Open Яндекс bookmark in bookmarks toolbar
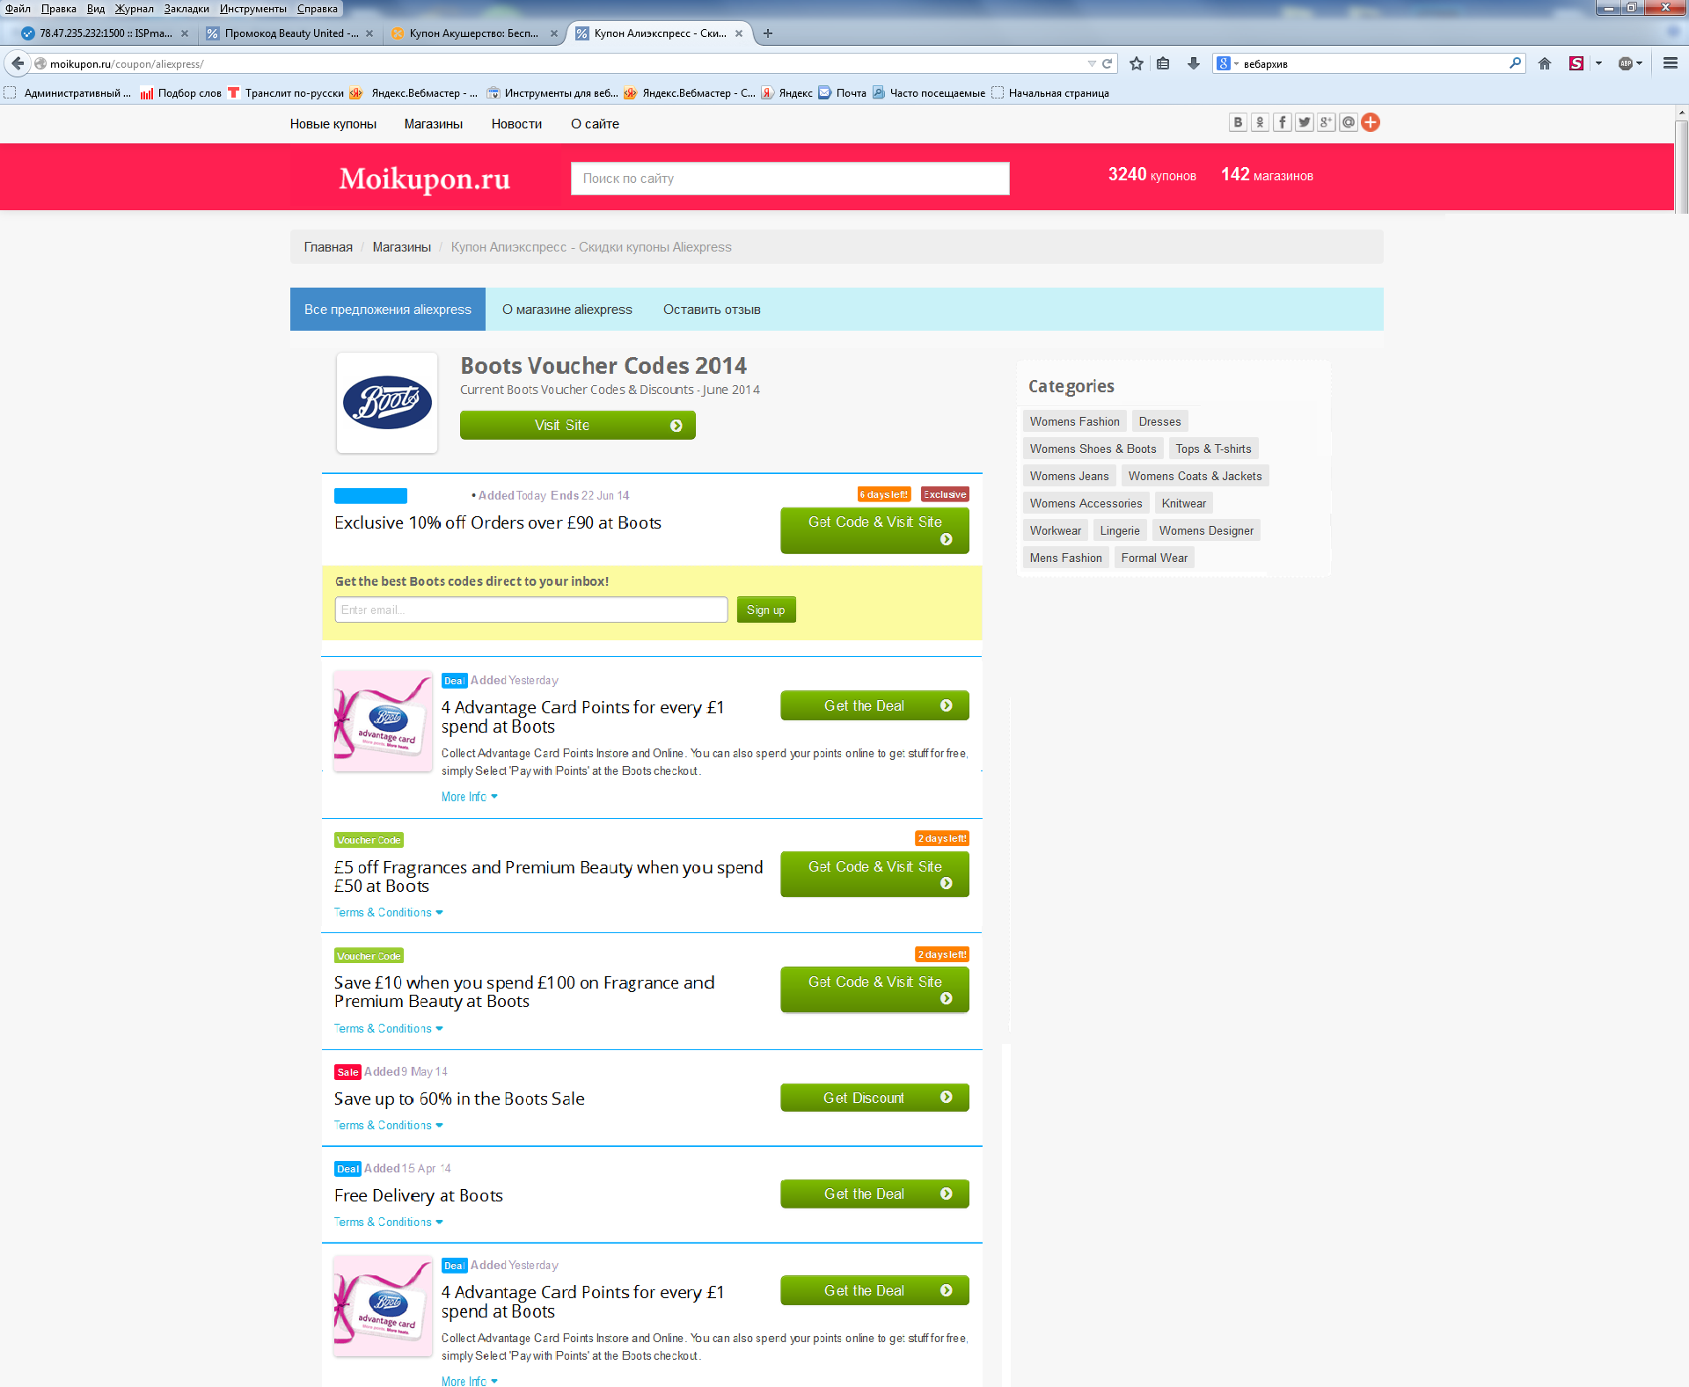Image resolution: width=1689 pixels, height=1387 pixels. (x=787, y=93)
